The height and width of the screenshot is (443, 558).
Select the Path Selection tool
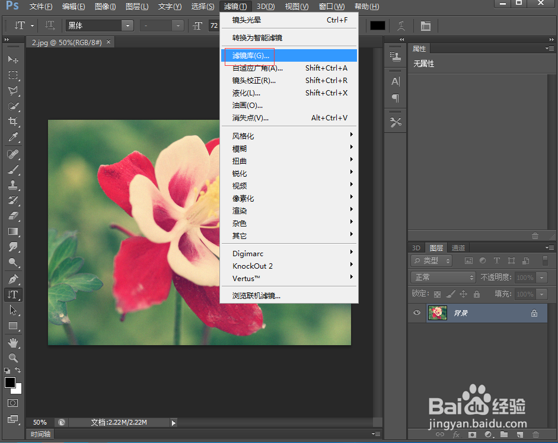pyautogui.click(x=13, y=310)
